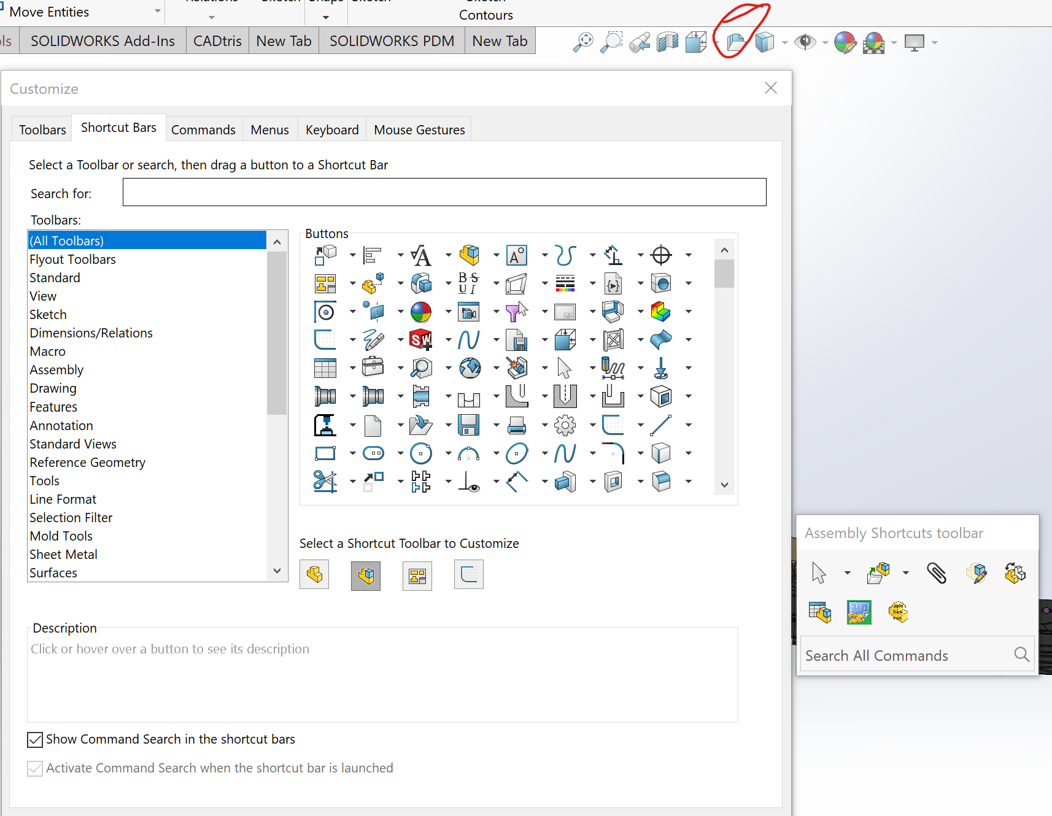Select the Previous View icon

tap(639, 42)
